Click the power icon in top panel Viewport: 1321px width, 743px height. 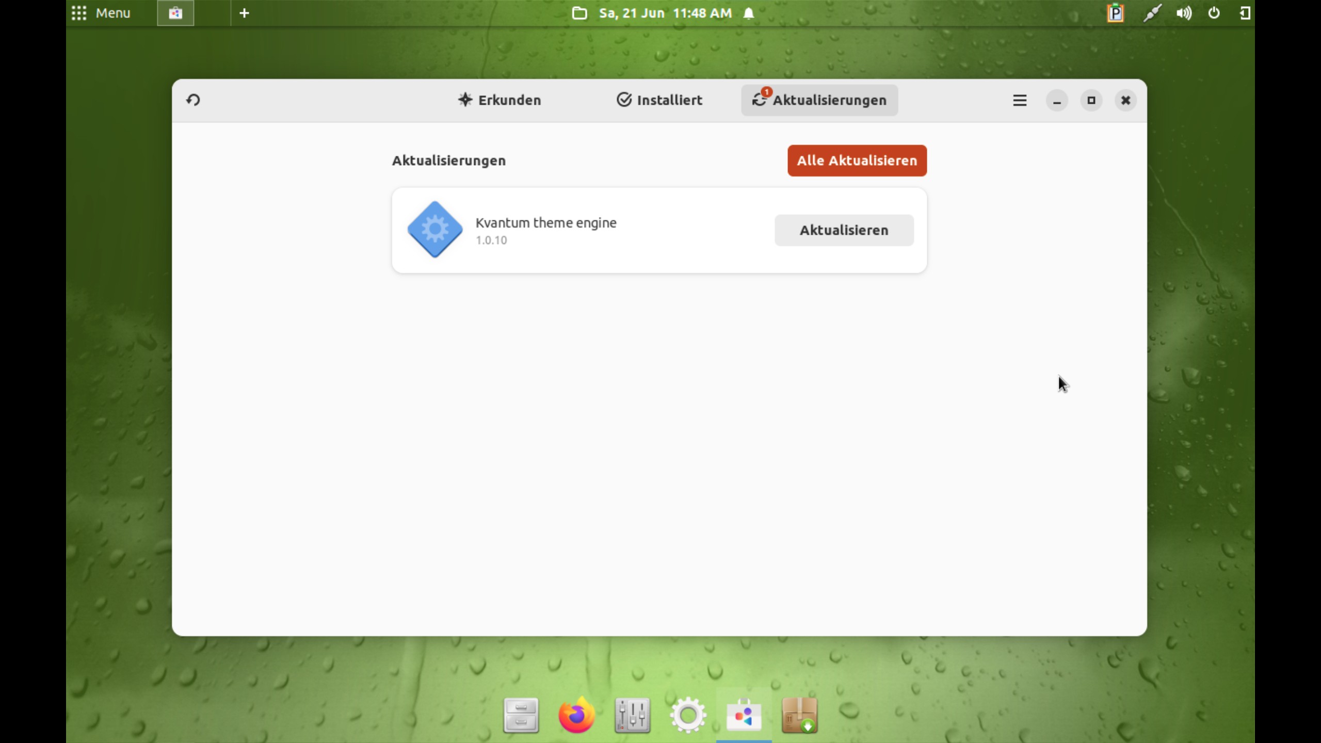[1214, 13]
